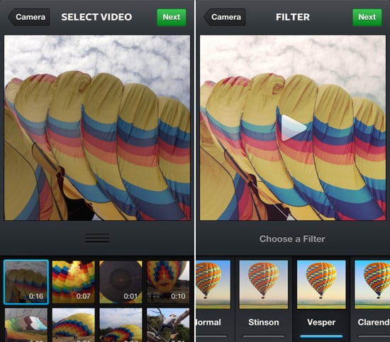Apply the Vesper filter
390x342 pixels.
tap(321, 285)
